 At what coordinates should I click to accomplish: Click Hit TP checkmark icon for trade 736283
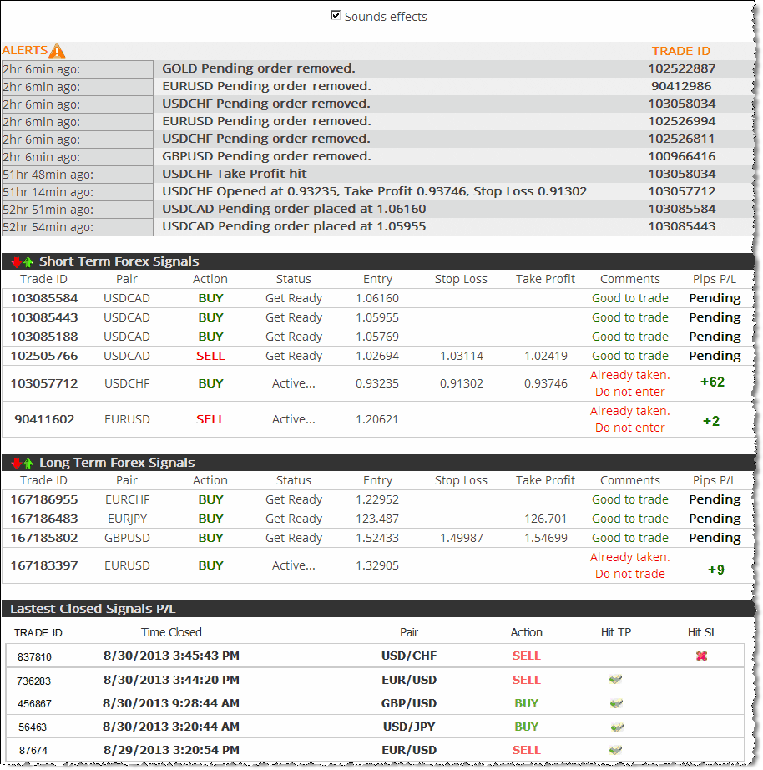click(616, 680)
